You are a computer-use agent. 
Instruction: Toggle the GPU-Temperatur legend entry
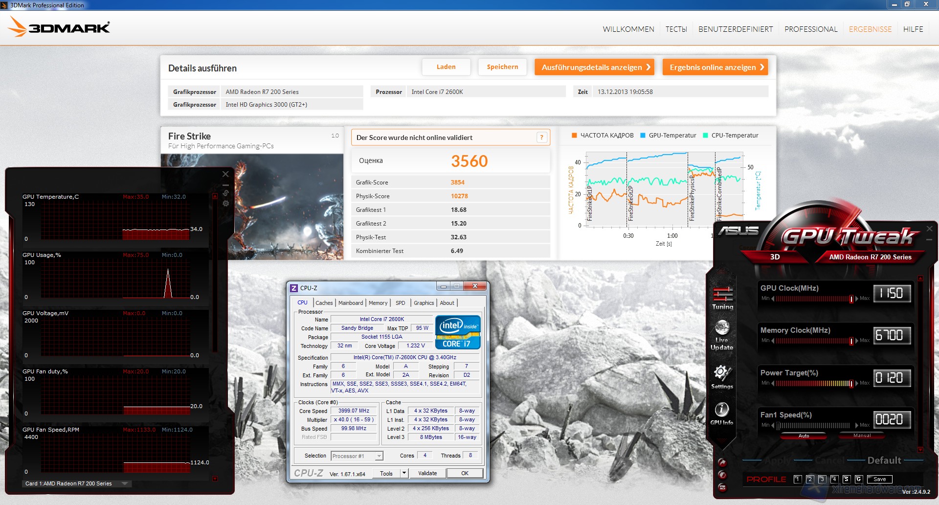(x=668, y=136)
